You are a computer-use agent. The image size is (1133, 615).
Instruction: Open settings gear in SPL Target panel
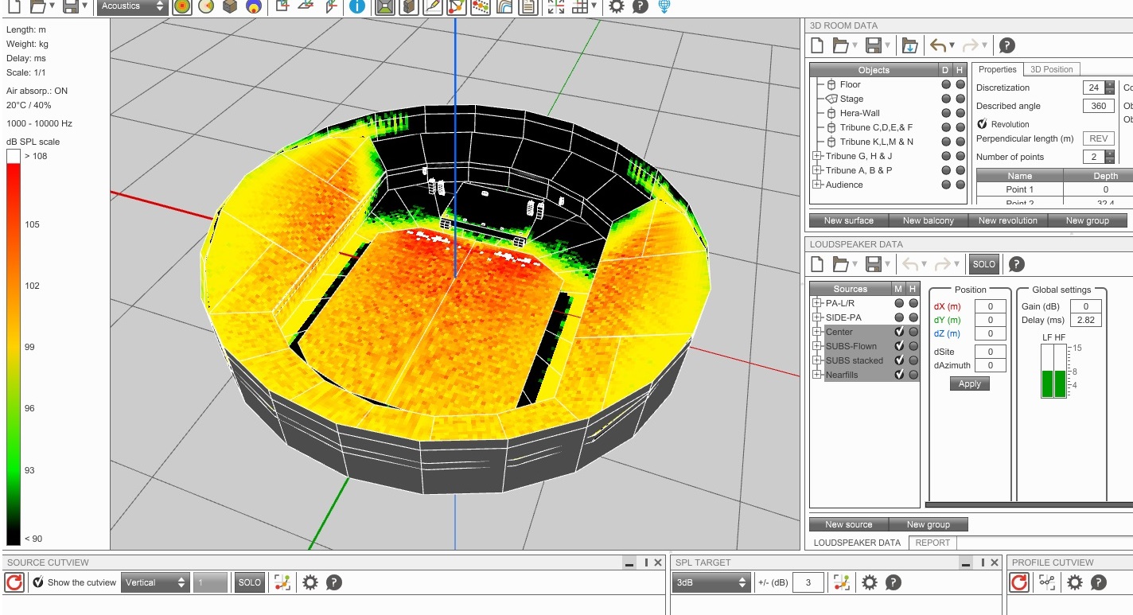tap(870, 582)
